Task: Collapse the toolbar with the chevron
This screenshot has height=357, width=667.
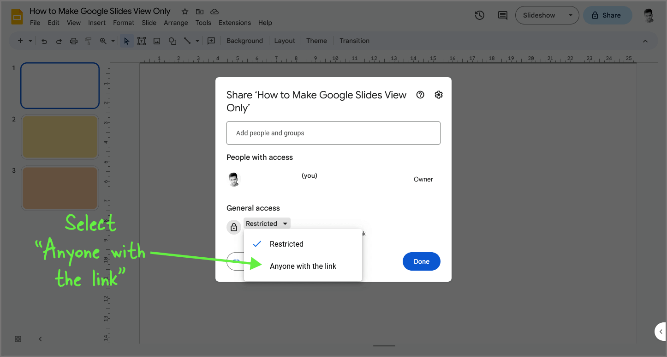Action: 645,41
